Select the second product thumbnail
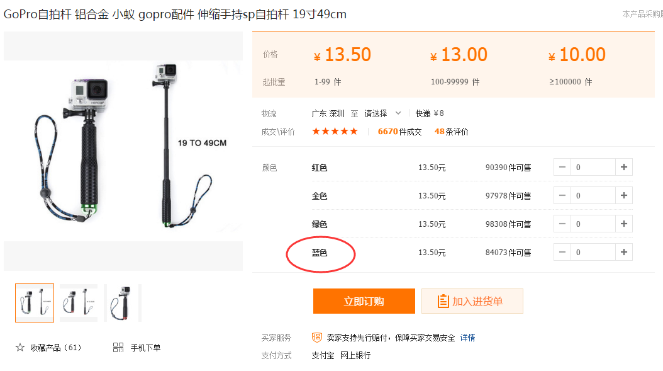Viewport: 663px width, 371px height. click(79, 303)
